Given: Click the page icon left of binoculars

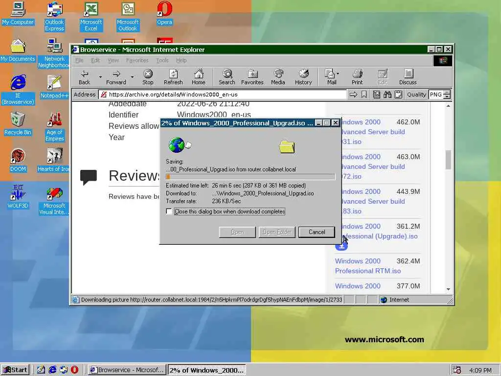Looking at the screenshot, I should coord(377,94).
